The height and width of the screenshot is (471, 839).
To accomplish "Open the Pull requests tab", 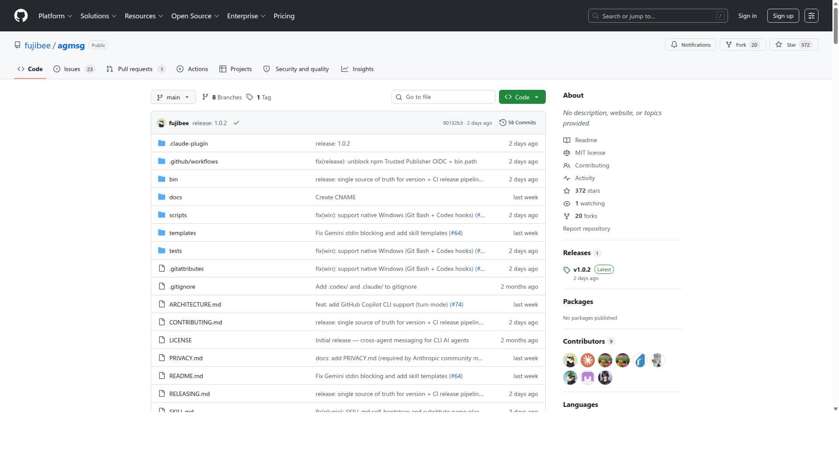I will [136, 69].
